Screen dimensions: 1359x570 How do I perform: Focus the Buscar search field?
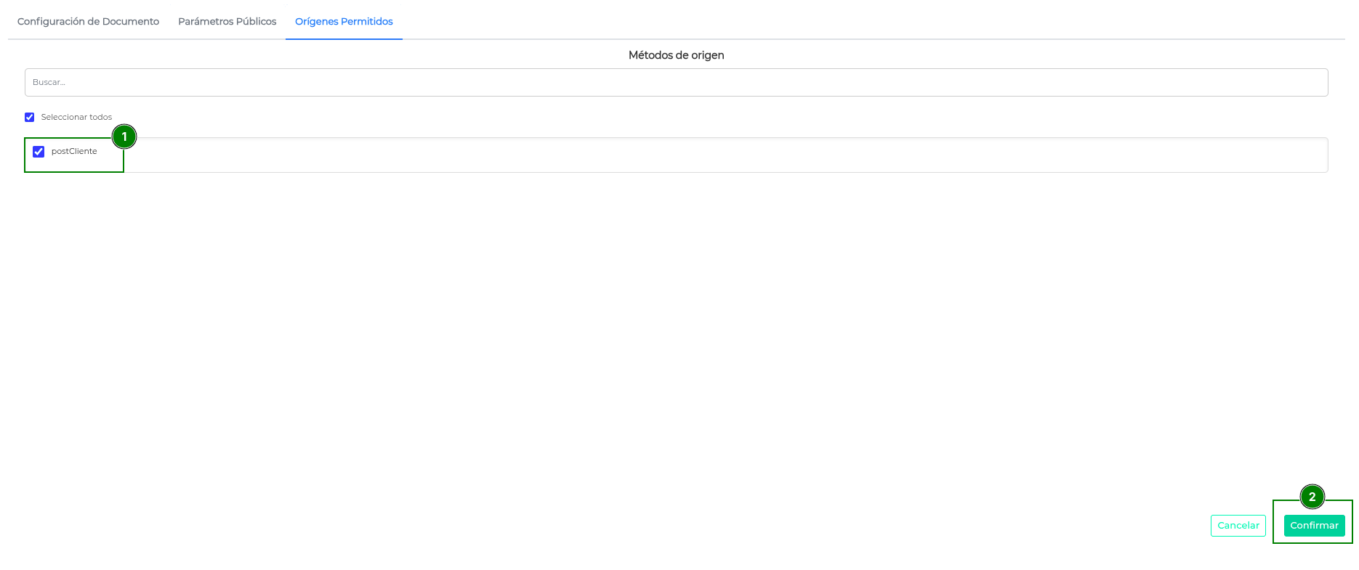pos(676,82)
